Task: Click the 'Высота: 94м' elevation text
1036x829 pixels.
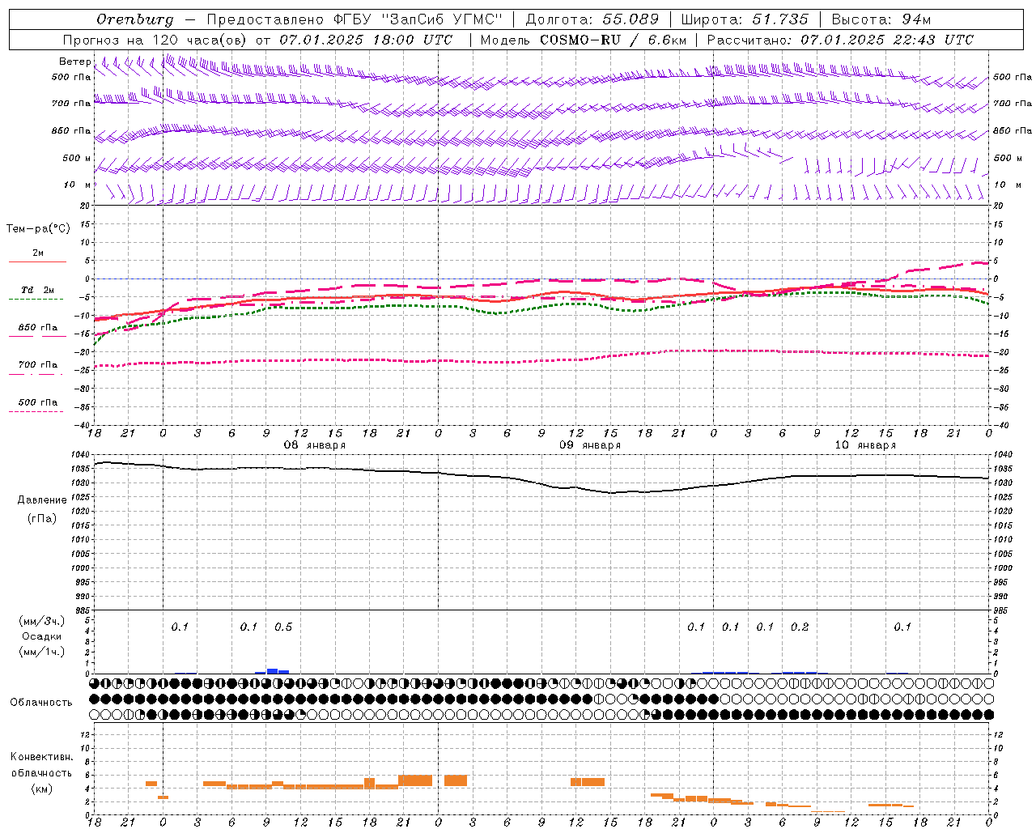Action: (881, 19)
